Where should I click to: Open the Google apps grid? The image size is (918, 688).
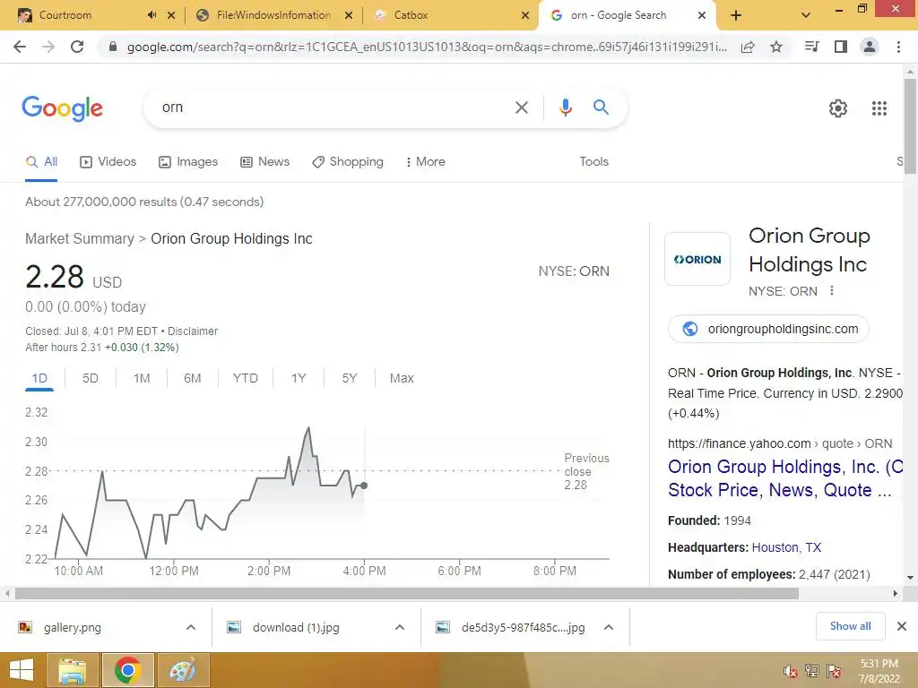click(879, 108)
